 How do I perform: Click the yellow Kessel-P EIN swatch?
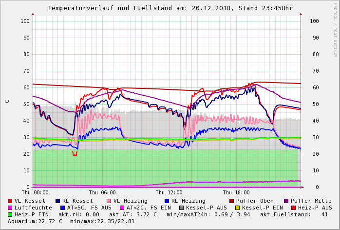237,208
